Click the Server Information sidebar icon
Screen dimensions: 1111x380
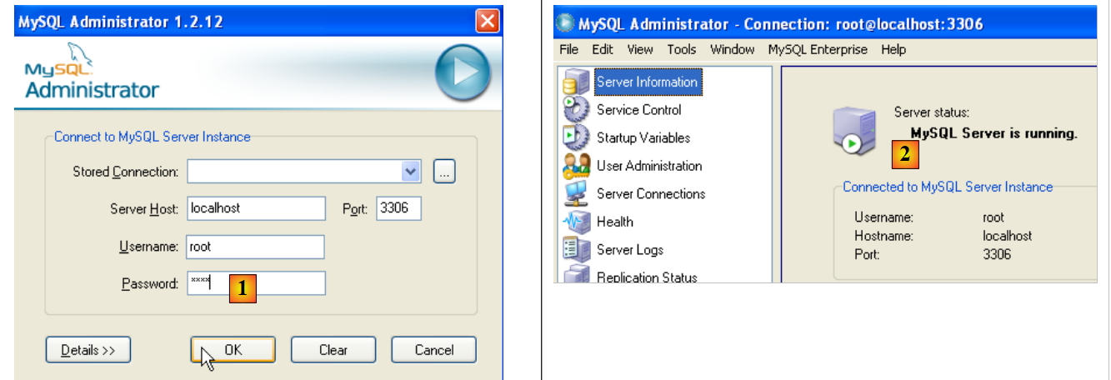(x=576, y=82)
